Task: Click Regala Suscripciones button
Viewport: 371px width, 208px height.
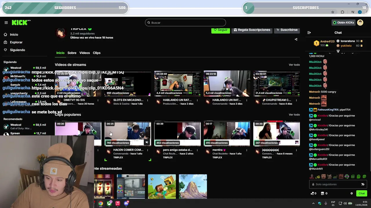Action: pos(252,30)
